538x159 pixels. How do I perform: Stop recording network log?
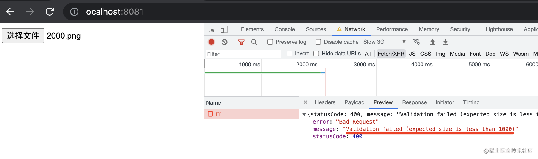[x=211, y=42]
